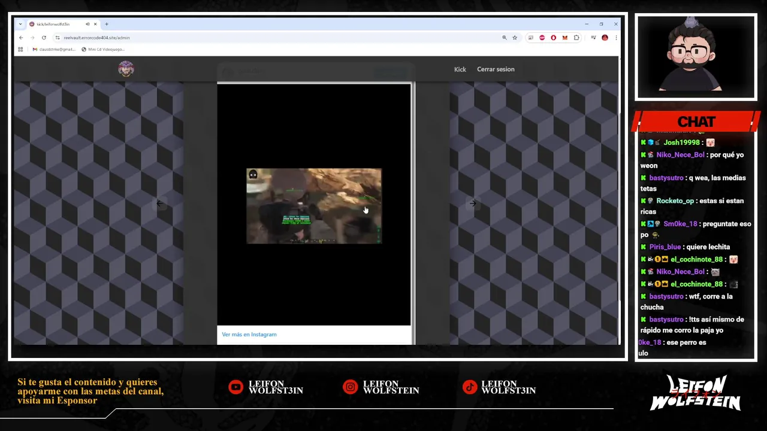The image size is (767, 431).
Task: Open the apps grid in bookmarks bar
Action: pyautogui.click(x=21, y=49)
